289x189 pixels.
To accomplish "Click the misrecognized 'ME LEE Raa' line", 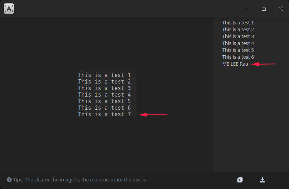I will [235, 64].
